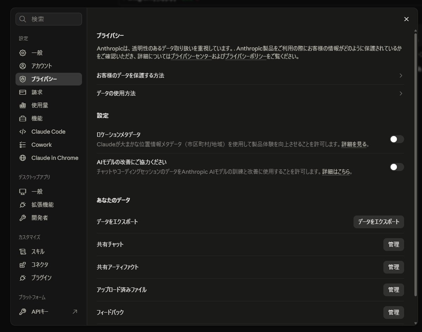Click the 請求 card icon

[23, 92]
